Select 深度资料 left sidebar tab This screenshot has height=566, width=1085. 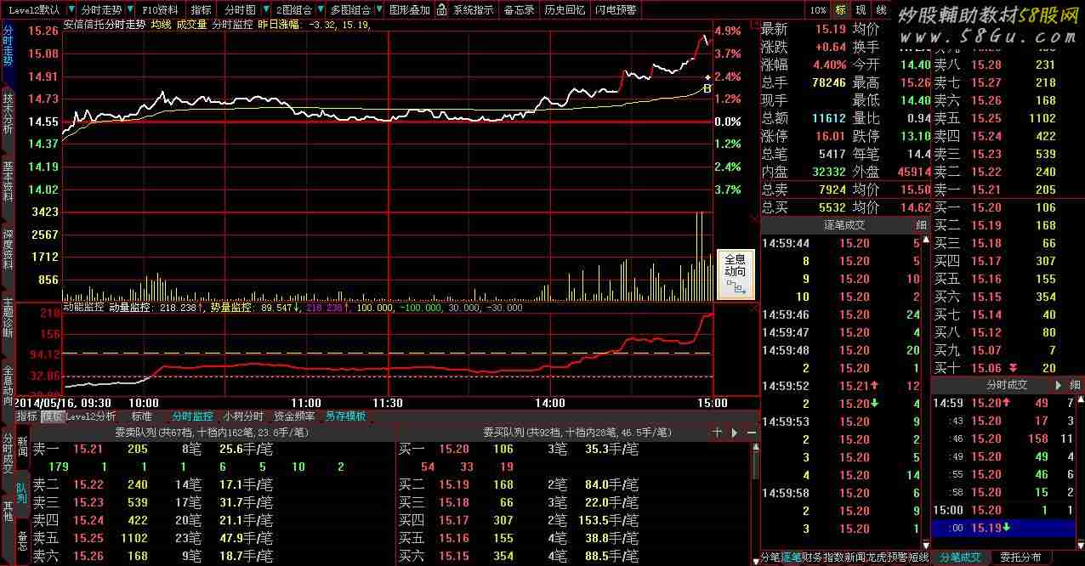(8, 250)
